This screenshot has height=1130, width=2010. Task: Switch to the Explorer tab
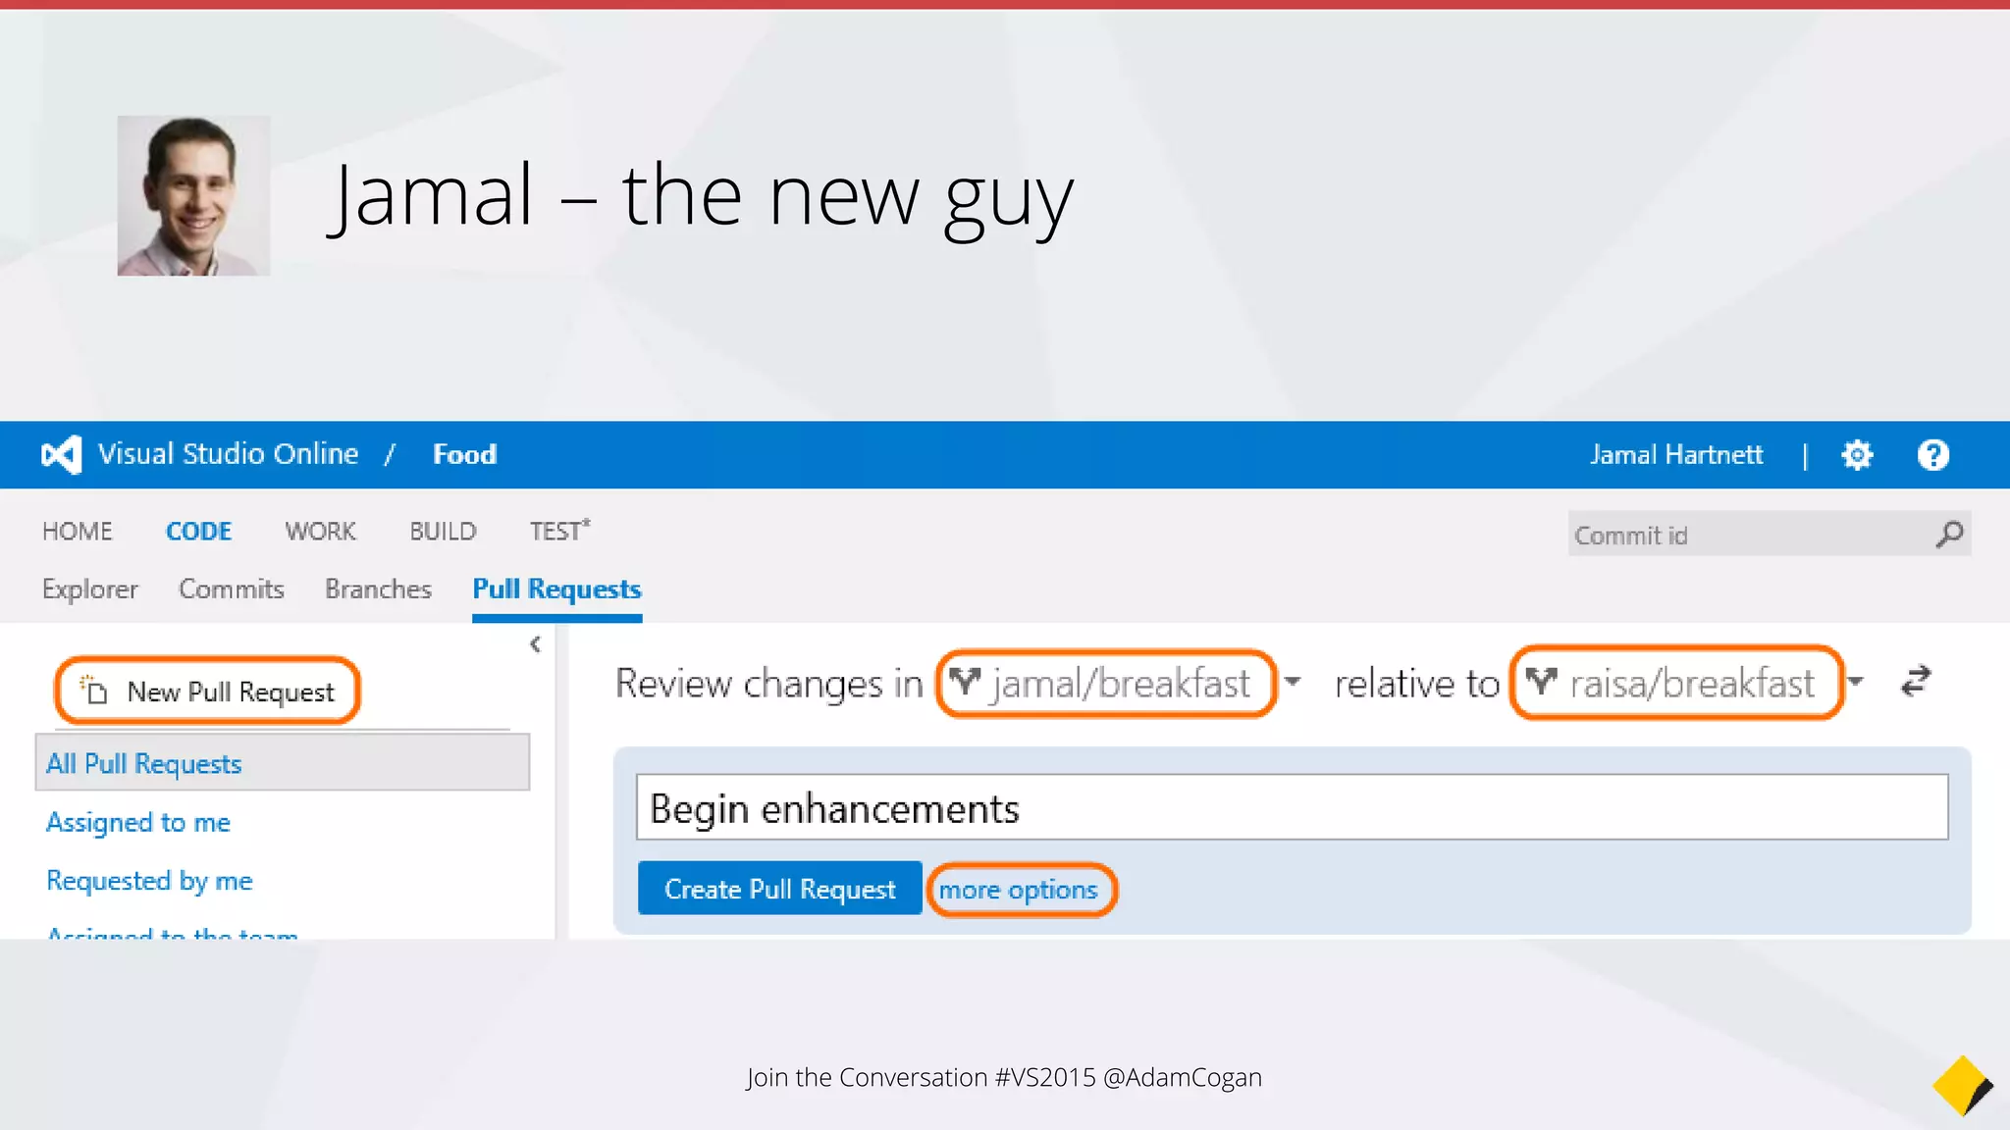(x=90, y=589)
